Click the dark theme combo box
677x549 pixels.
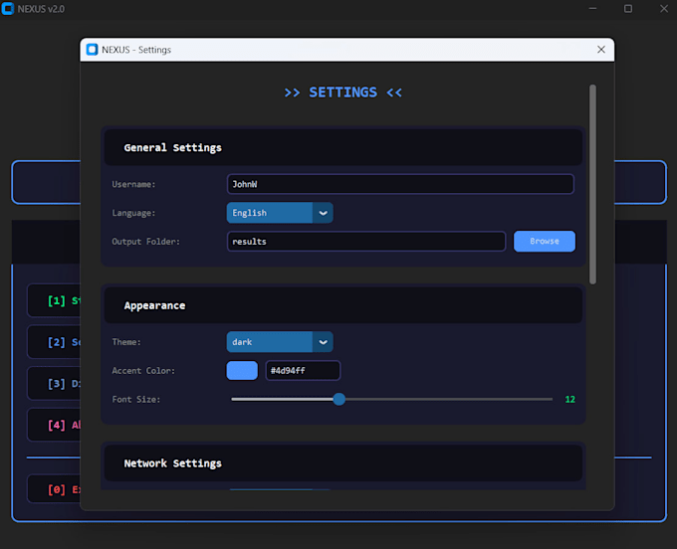tap(280, 342)
